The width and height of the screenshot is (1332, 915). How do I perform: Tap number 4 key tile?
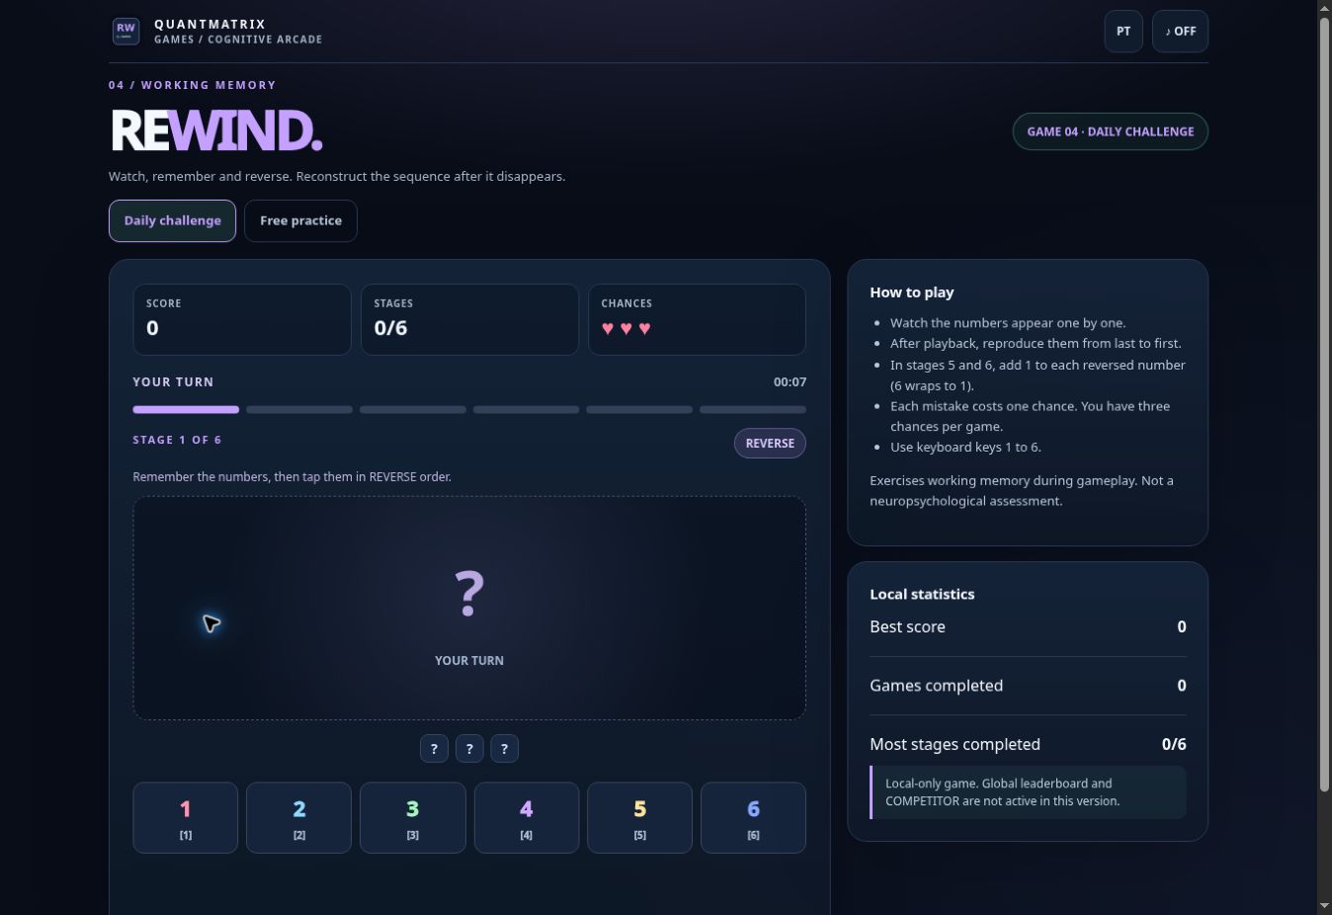click(x=526, y=817)
